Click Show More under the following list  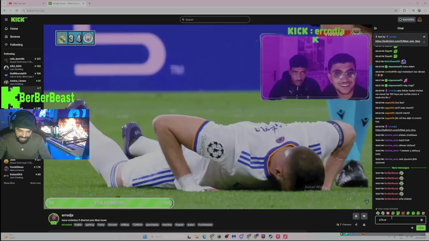point(9,183)
